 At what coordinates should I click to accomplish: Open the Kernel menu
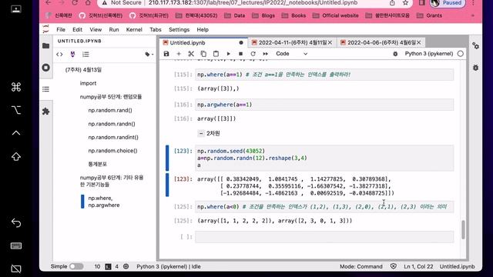pos(134,29)
